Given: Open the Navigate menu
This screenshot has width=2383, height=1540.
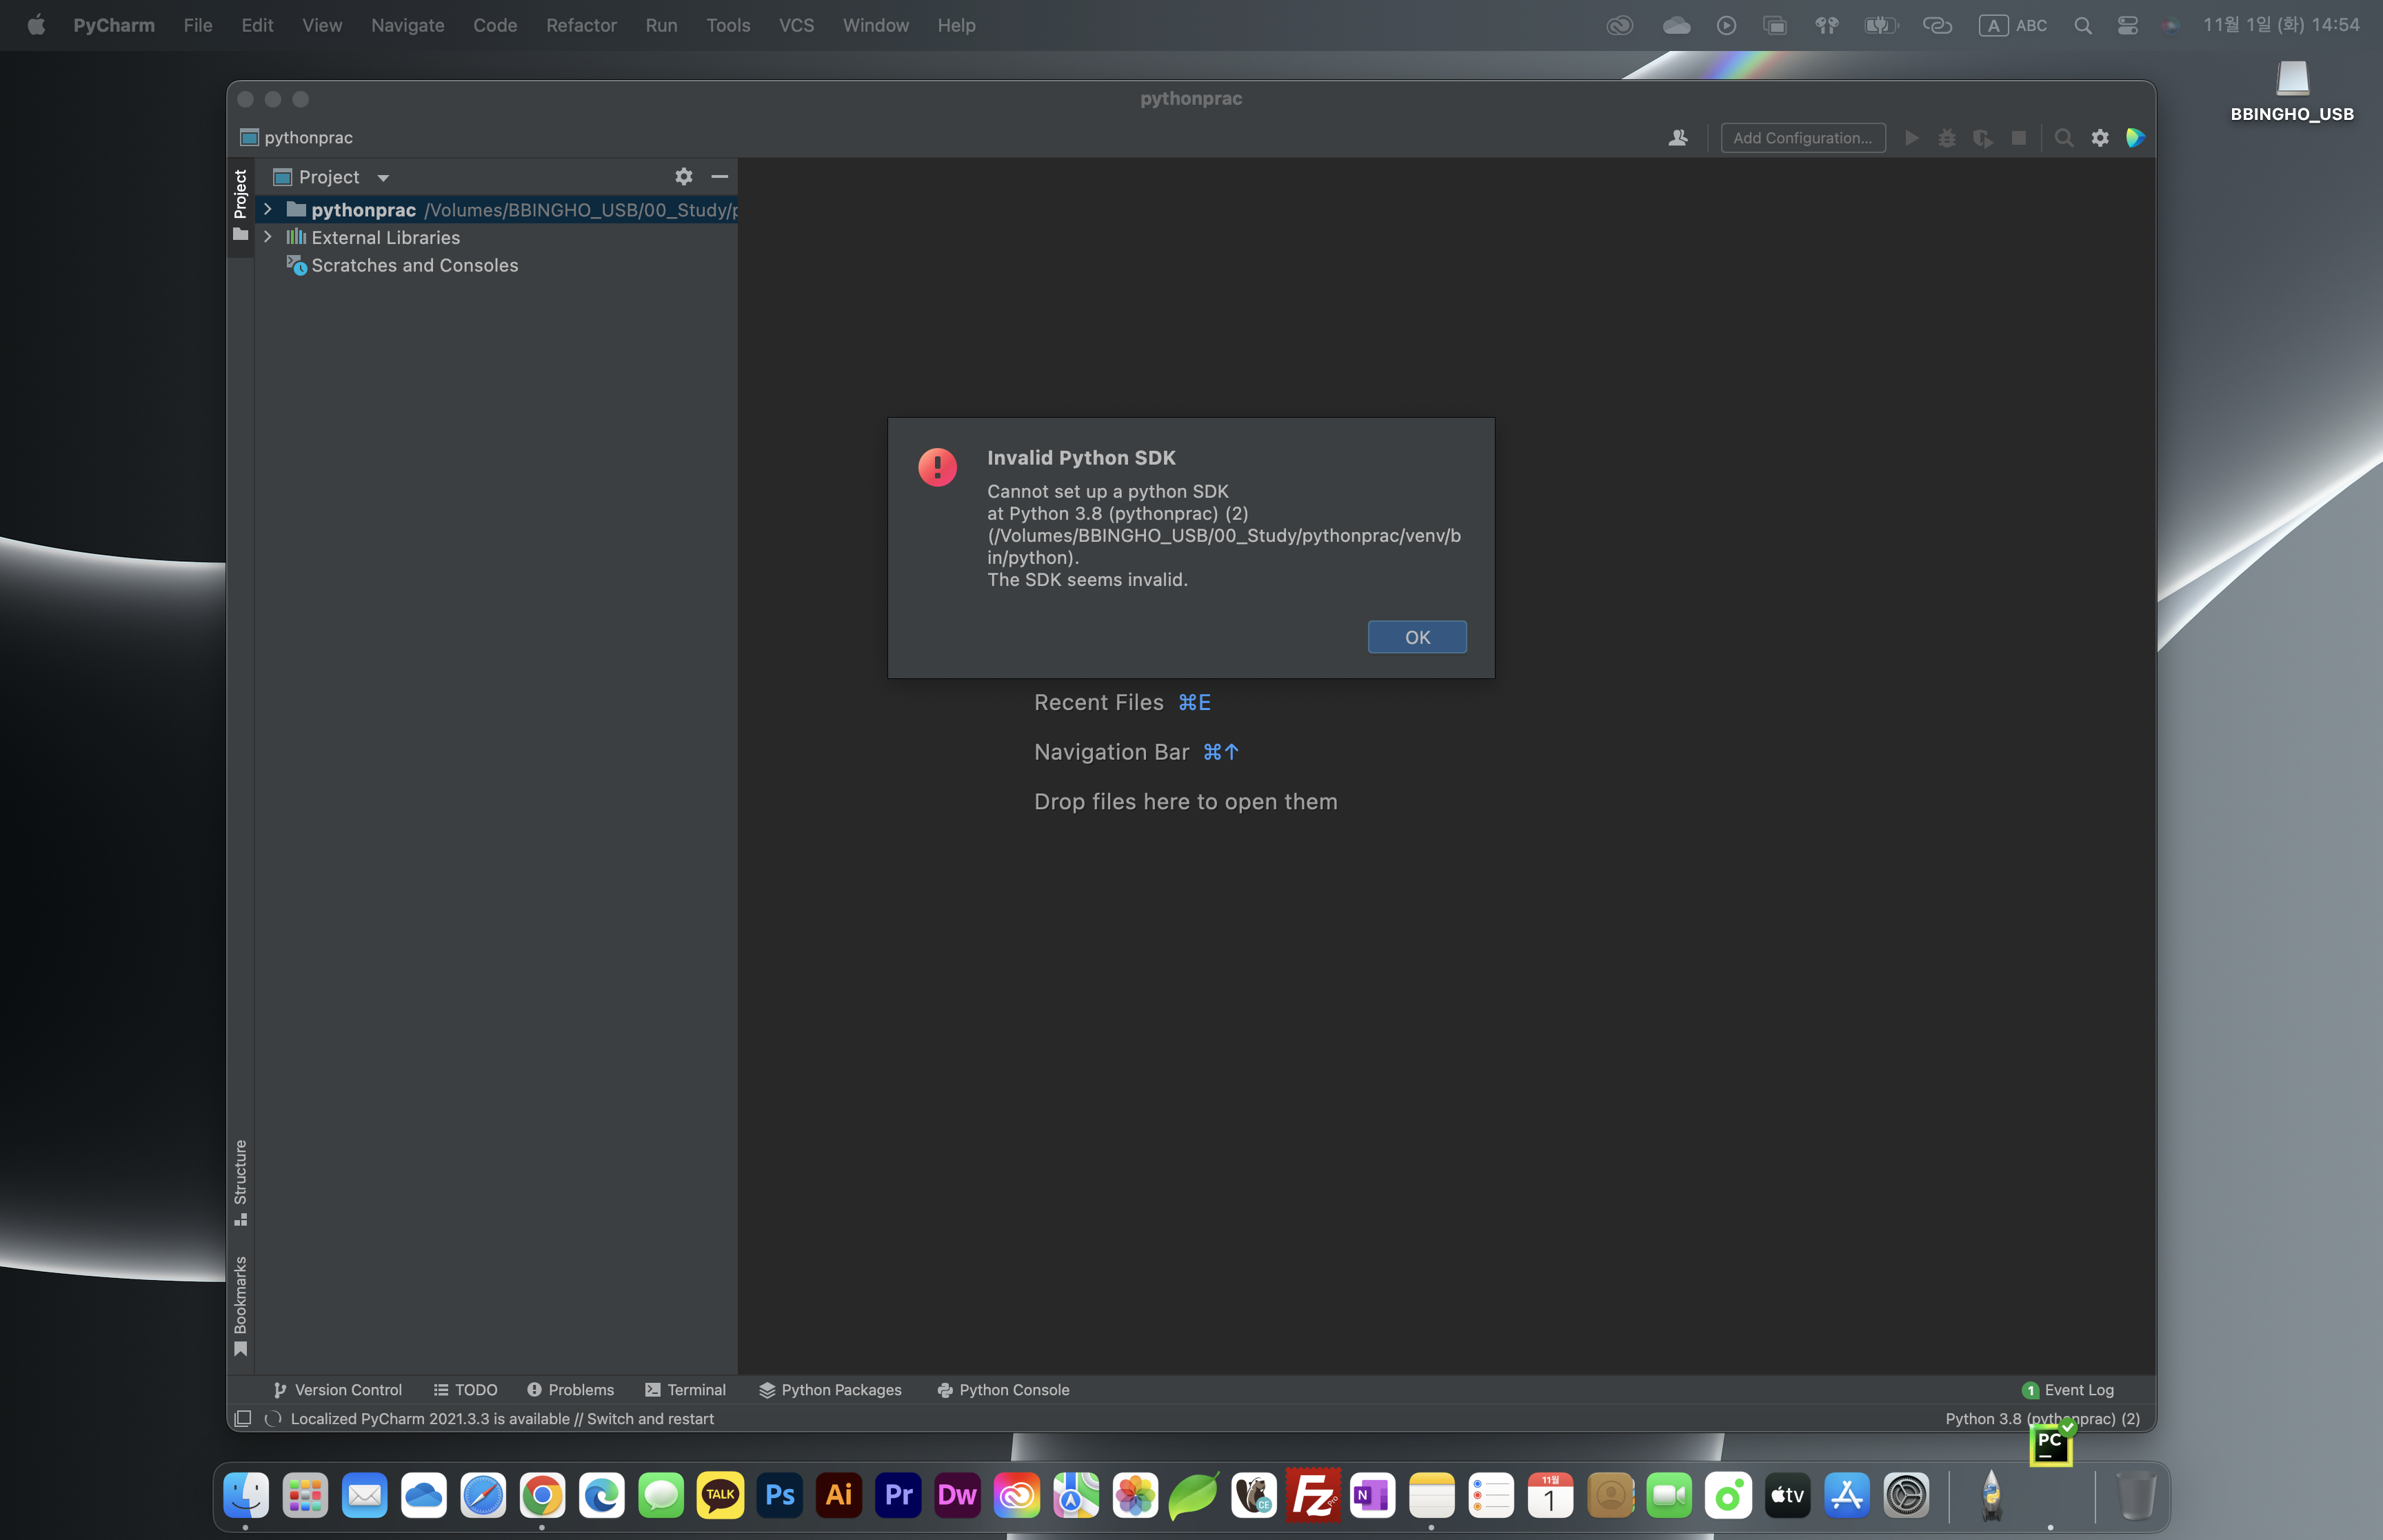Looking at the screenshot, I should point(408,25).
